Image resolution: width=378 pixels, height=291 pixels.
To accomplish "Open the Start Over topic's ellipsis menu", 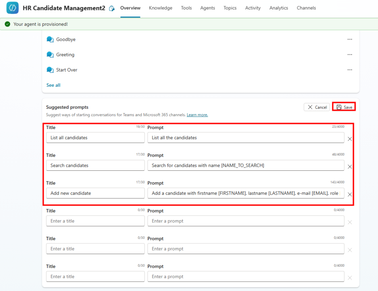I will click(x=350, y=70).
